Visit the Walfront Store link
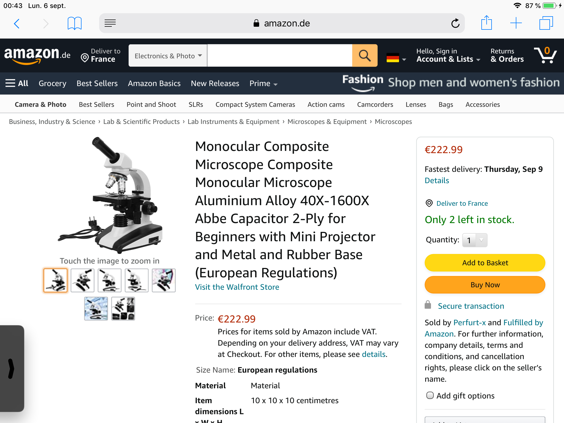The image size is (564, 423). pyautogui.click(x=237, y=287)
